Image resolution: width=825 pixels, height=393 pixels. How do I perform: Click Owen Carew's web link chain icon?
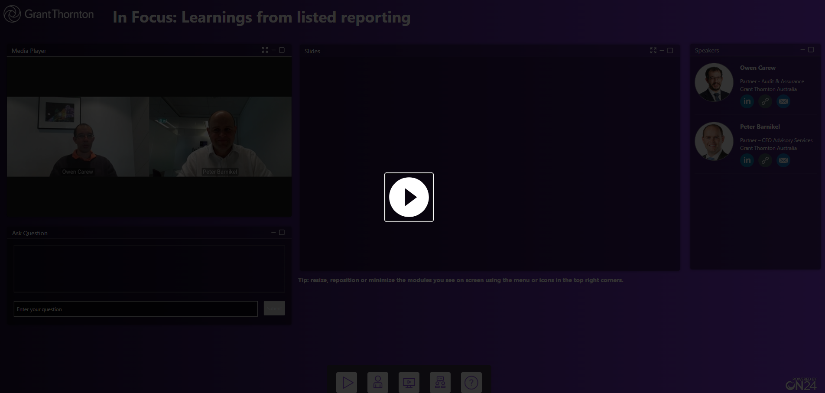(x=765, y=101)
